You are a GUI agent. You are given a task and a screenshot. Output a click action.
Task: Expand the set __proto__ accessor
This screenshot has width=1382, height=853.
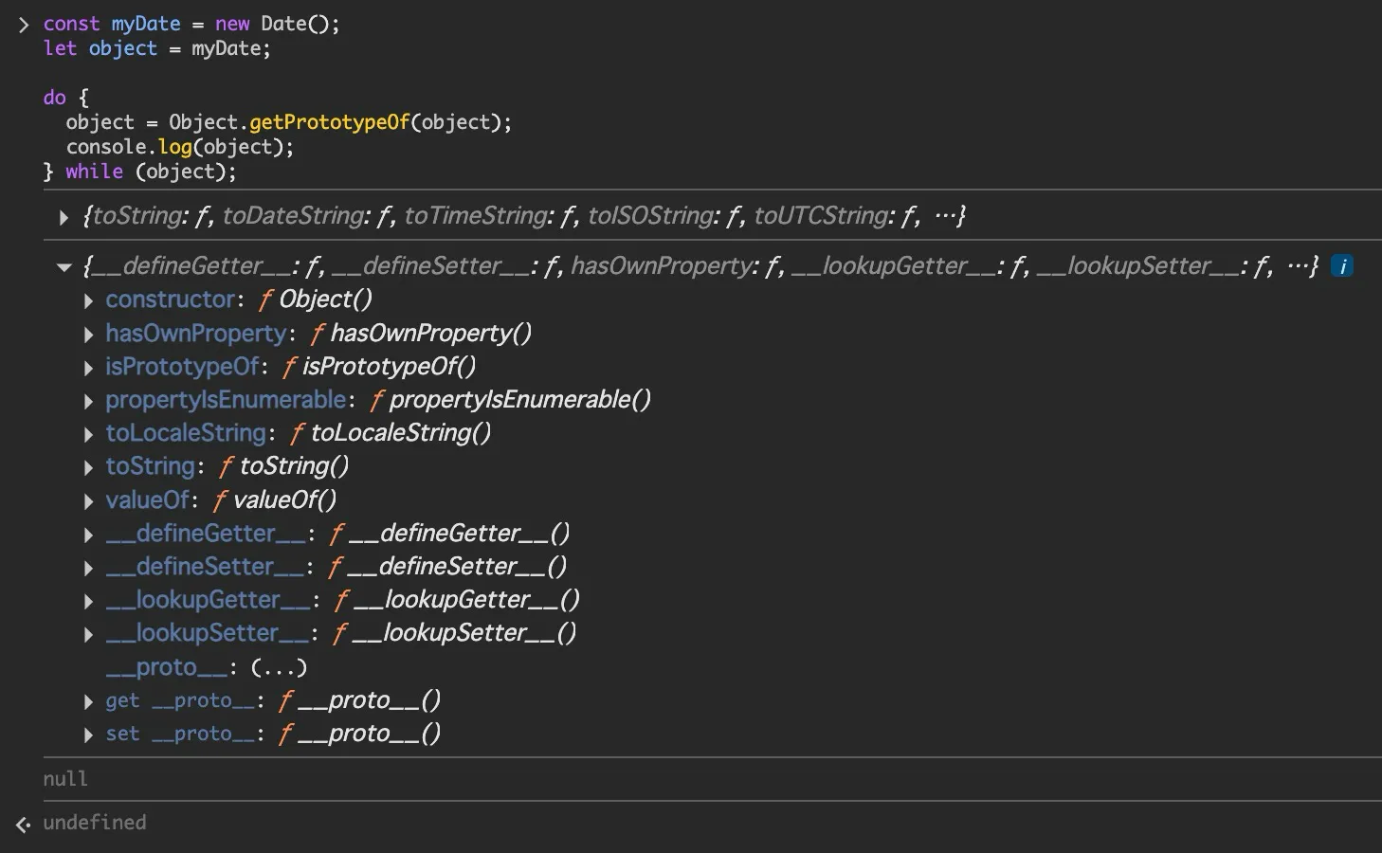88,735
